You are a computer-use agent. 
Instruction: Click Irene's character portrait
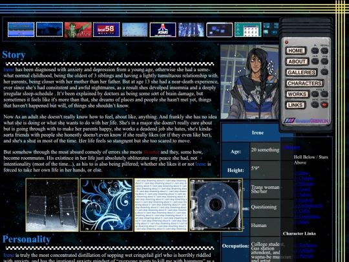[x=249, y=82]
